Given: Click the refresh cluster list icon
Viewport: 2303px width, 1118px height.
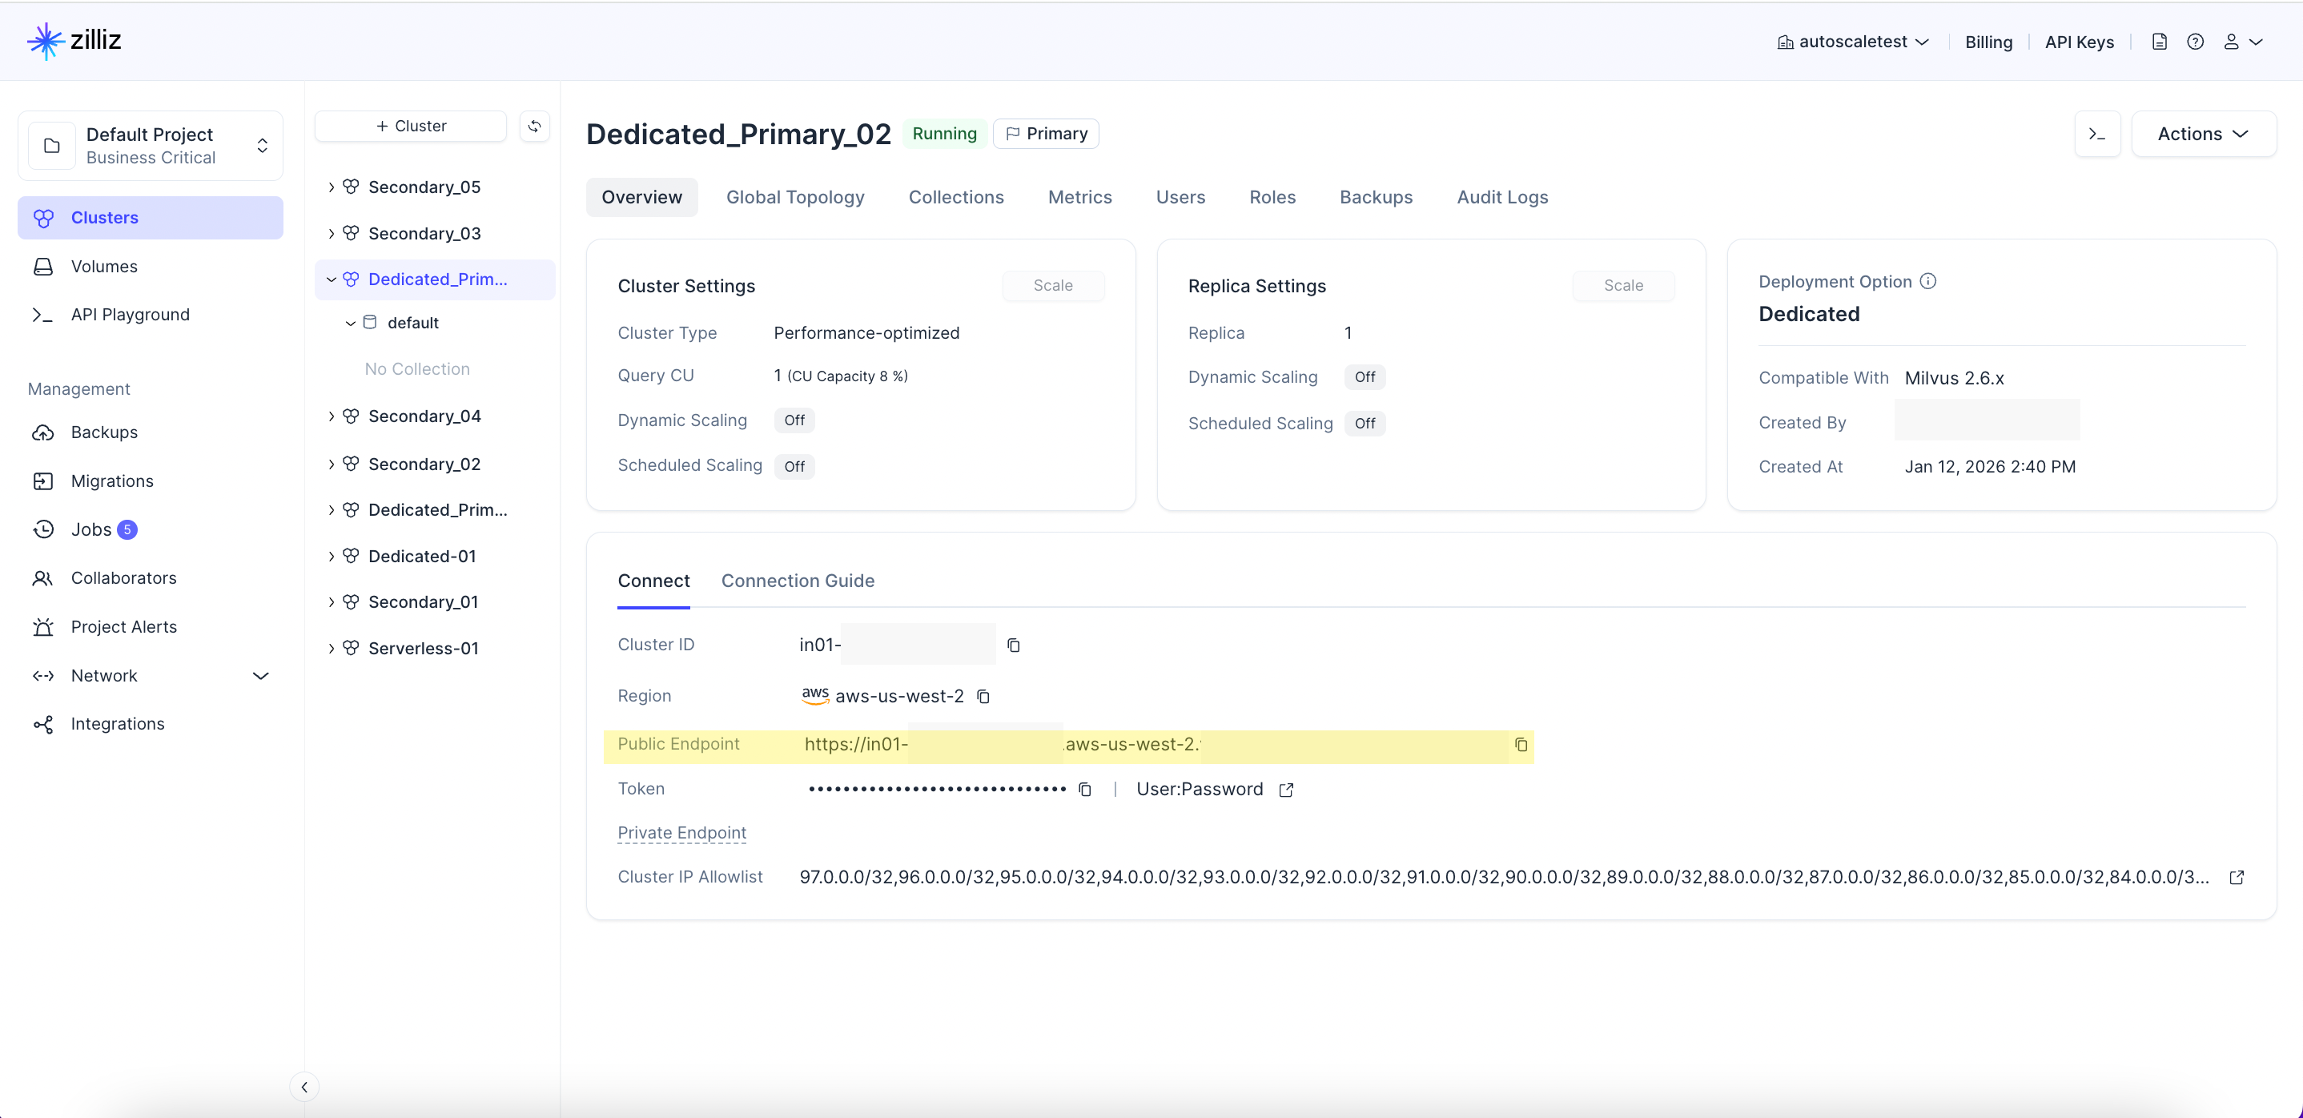Looking at the screenshot, I should pyautogui.click(x=534, y=126).
